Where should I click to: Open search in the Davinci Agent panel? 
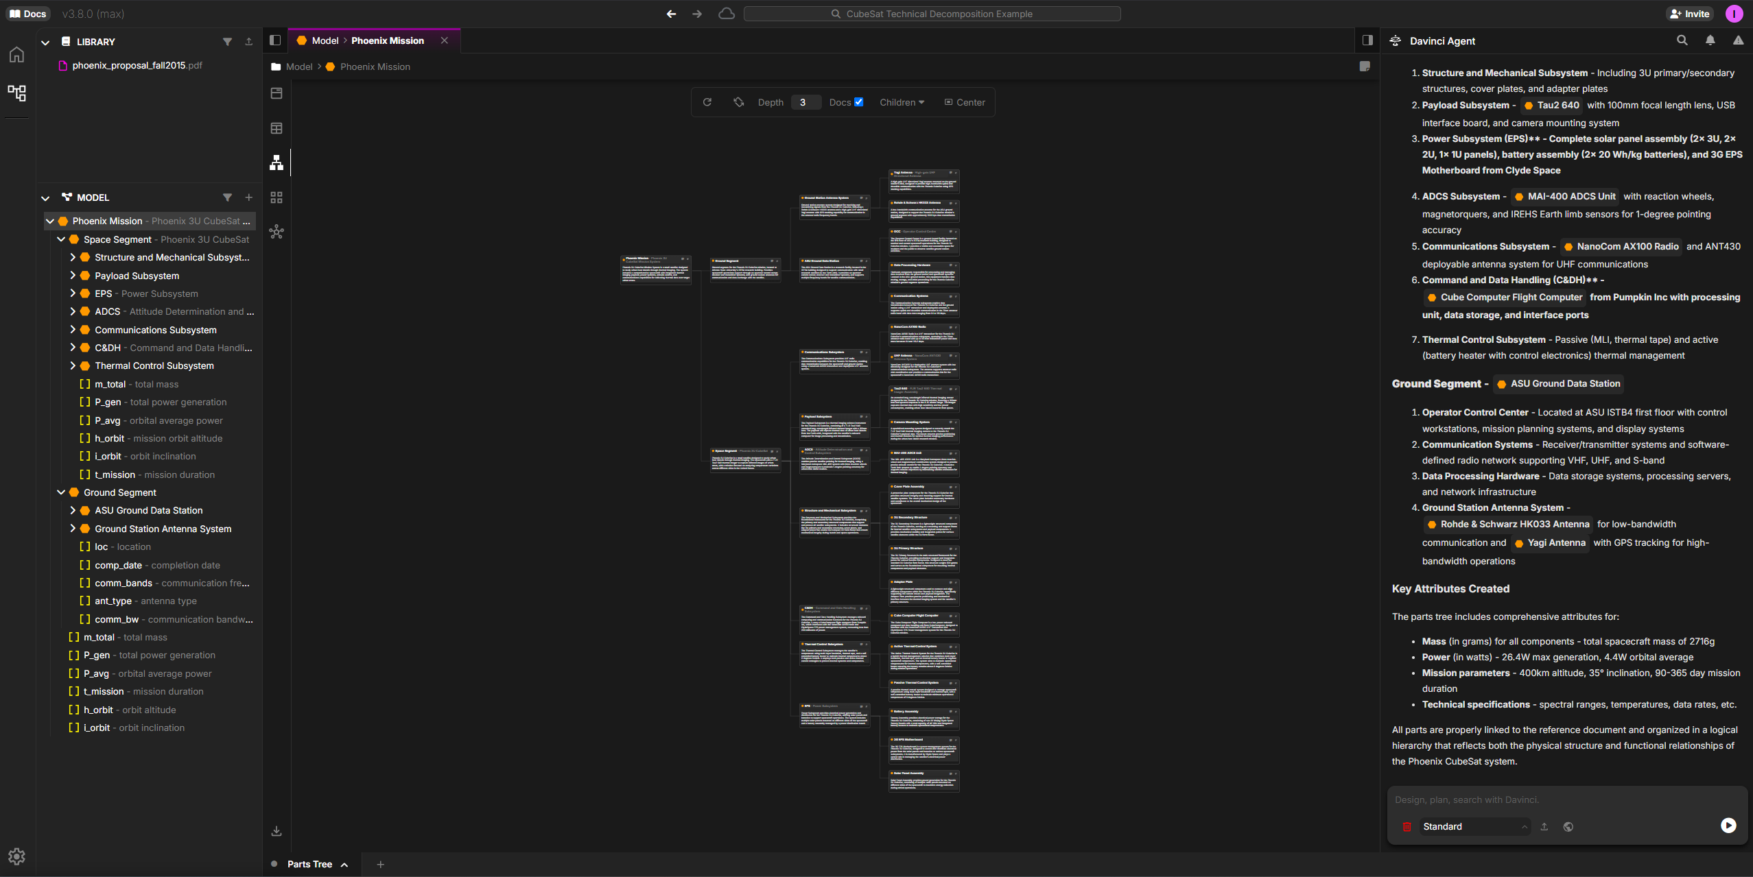click(x=1682, y=40)
